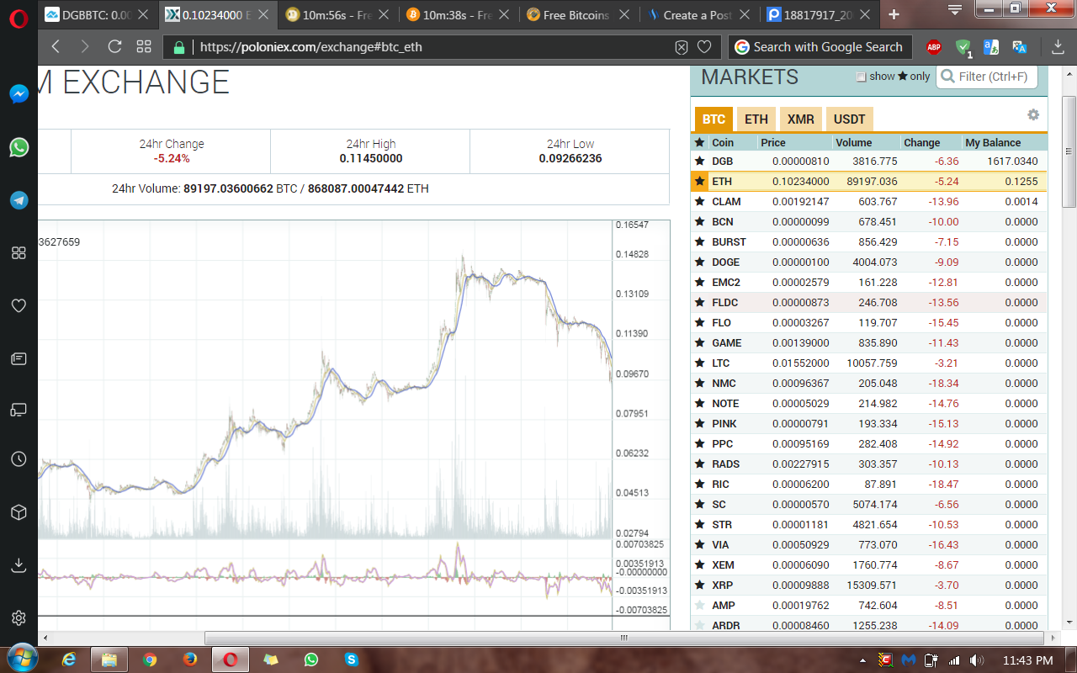Viewport: 1077px width, 673px height.
Task: Star the AMP coin
Action: 699,605
